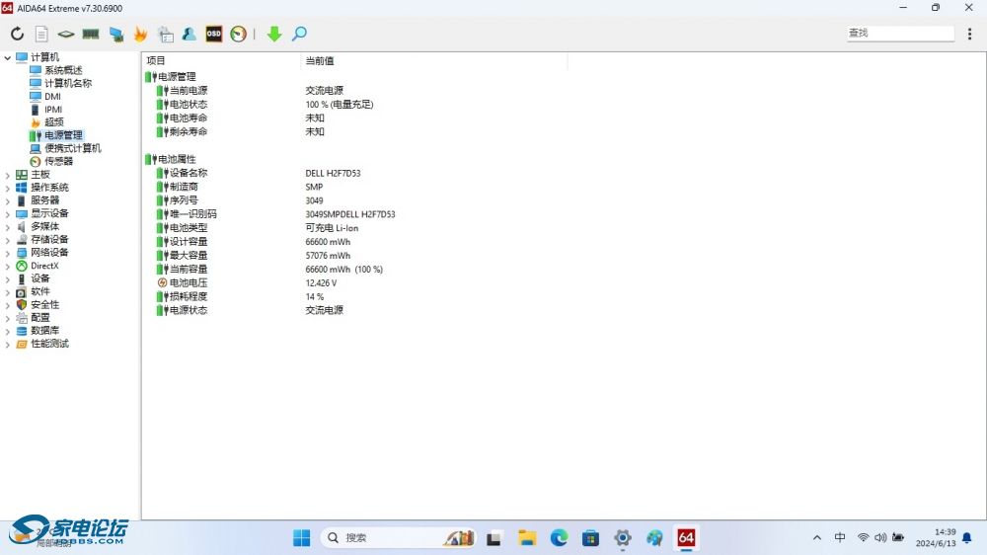Select IPMI in the tree
The height and width of the screenshot is (555, 987).
[x=53, y=109]
